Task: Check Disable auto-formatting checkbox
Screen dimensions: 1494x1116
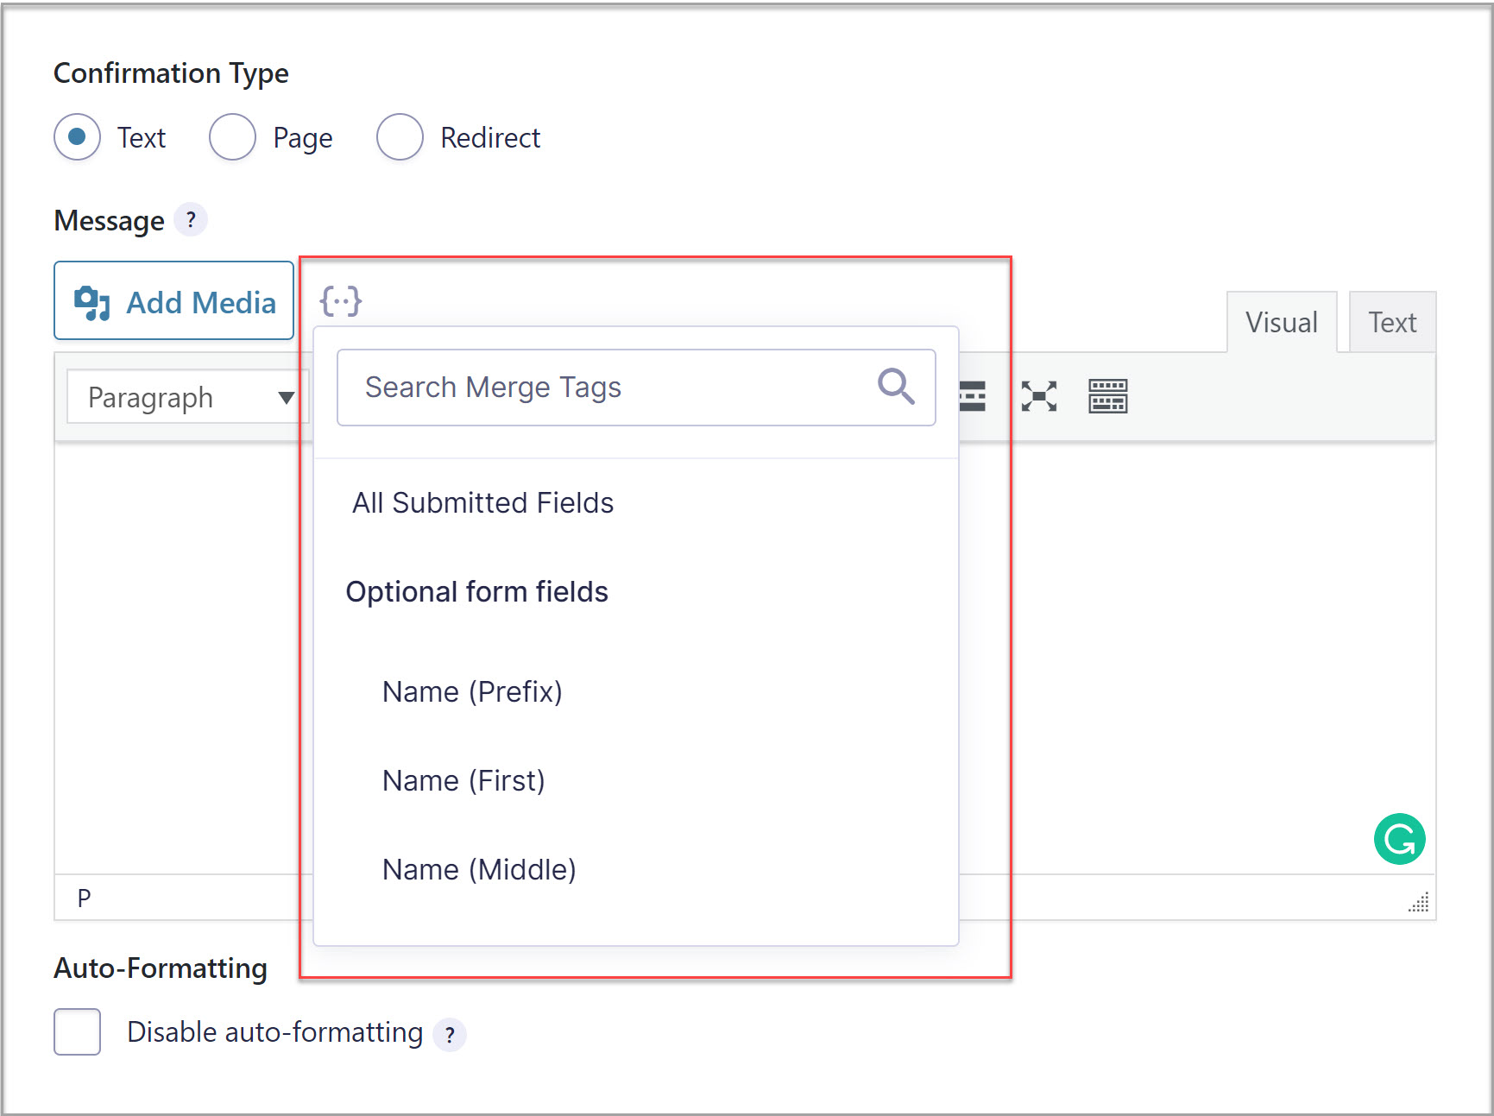Action: pos(77,1031)
